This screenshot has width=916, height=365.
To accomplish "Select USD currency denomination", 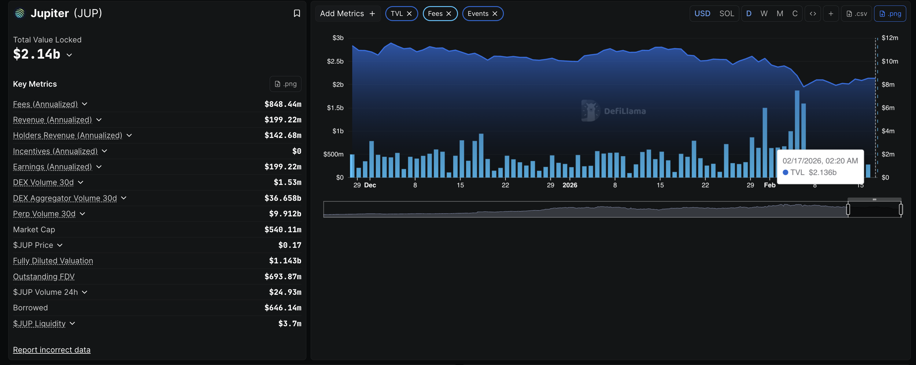I will click(702, 13).
